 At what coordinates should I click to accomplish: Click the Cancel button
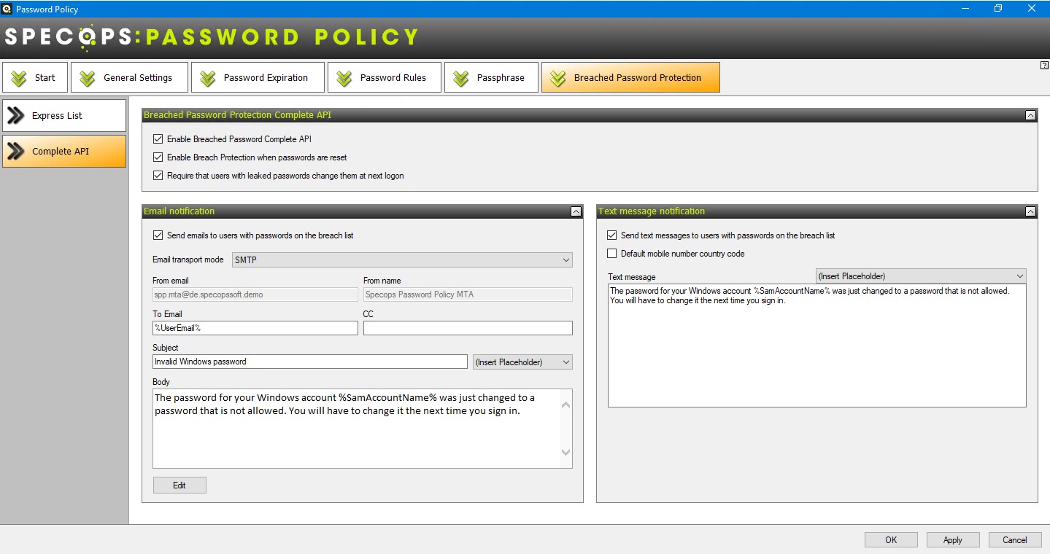1015,540
